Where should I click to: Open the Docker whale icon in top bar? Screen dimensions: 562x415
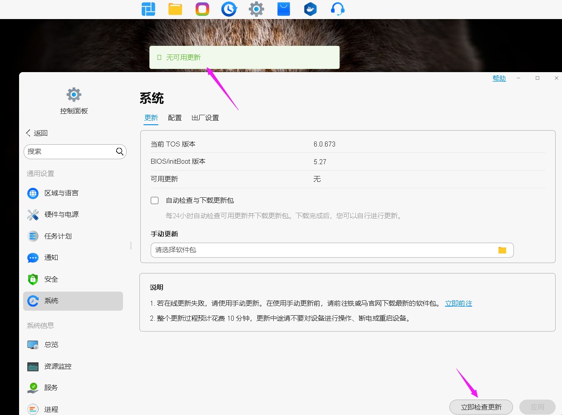[x=311, y=9]
